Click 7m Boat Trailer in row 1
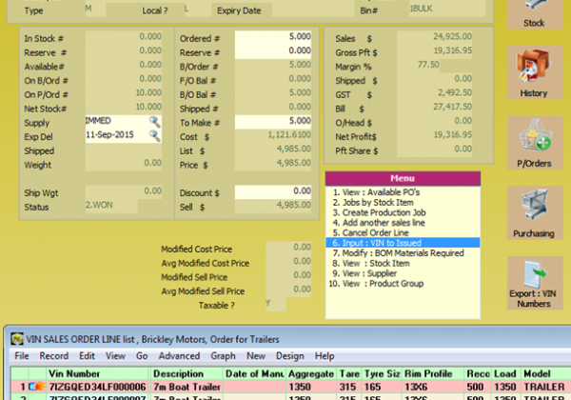Viewport: 571px width, 400px height. click(x=187, y=387)
